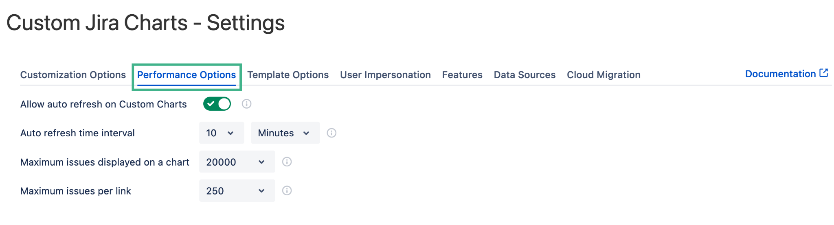Open the Minutes time unit dropdown
This screenshot has width=834, height=225.
(285, 133)
